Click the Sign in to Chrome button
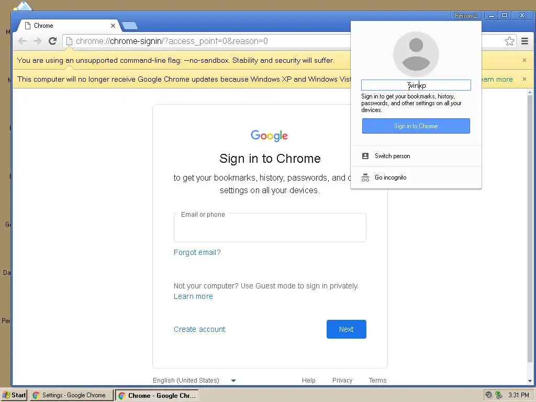 416,126
